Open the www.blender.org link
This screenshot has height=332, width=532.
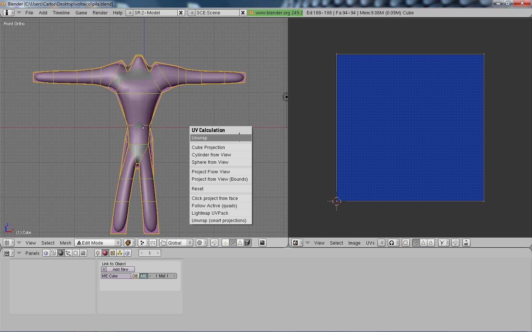coord(276,13)
